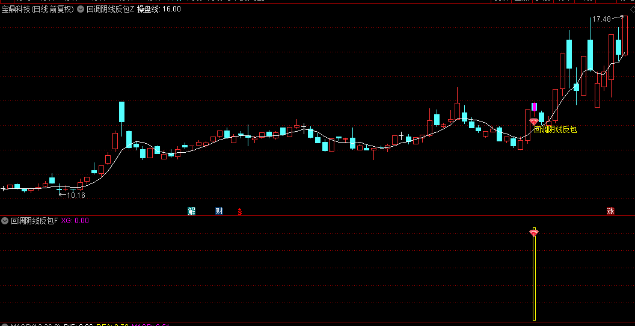Click the 17.48 high price label
The height and width of the screenshot is (326, 635).
(x=601, y=19)
